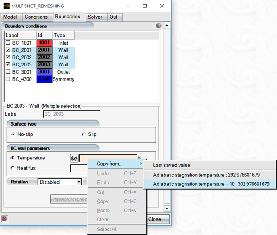The image size is (277, 235).
Task: Pick Adiabatic stagnation temperature 292.976681679 entry
Action: point(206,175)
